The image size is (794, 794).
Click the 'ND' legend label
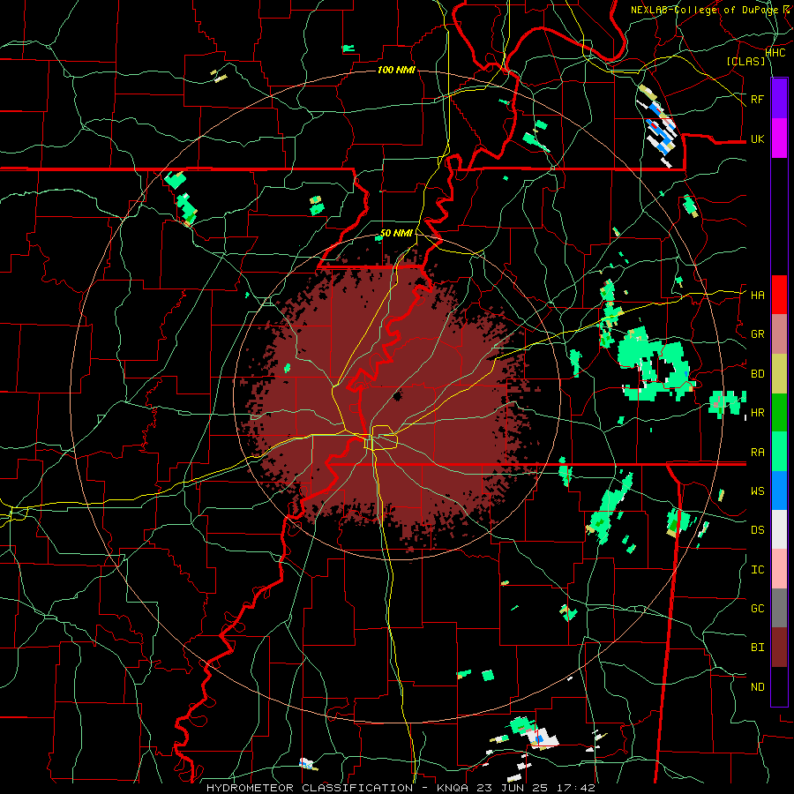pos(757,687)
